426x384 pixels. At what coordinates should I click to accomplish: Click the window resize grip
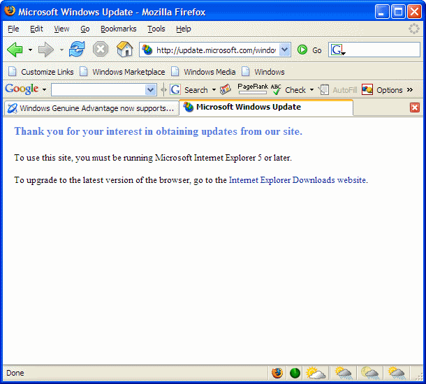[x=419, y=376]
